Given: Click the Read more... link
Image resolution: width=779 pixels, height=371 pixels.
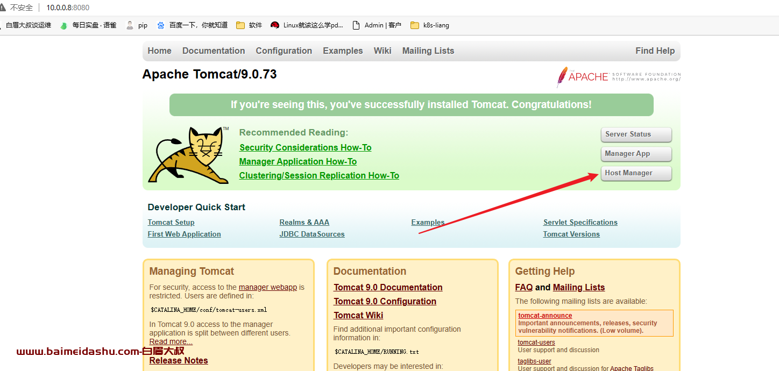Looking at the screenshot, I should tap(171, 341).
